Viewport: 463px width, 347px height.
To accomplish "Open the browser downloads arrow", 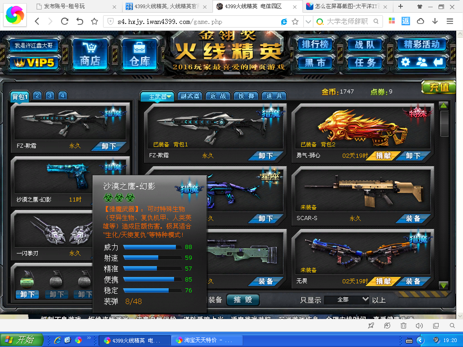I will (x=435, y=21).
